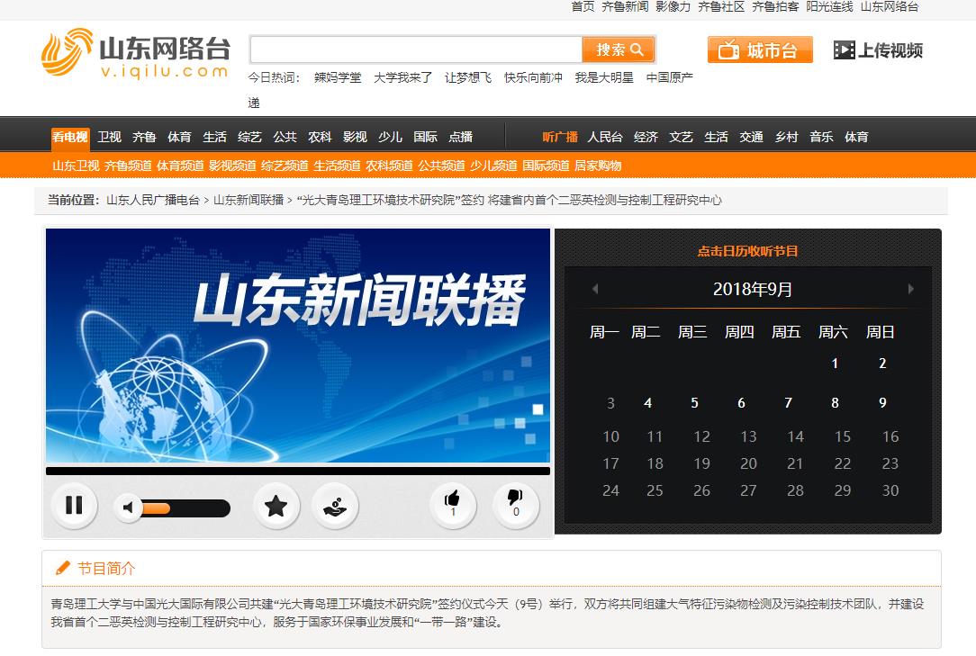
Task: Open 居家购物 in orange bar
Action: point(598,166)
